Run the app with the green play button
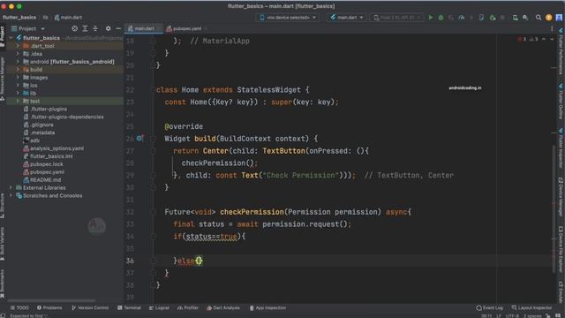This screenshot has width=565, height=318. [431, 18]
